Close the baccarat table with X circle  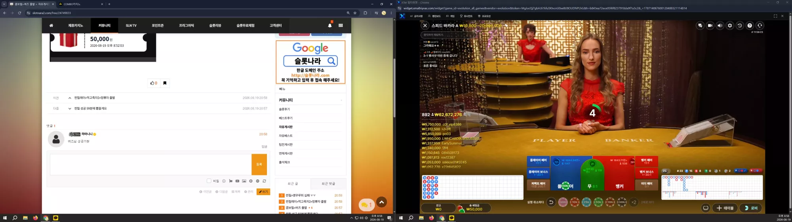425,25
